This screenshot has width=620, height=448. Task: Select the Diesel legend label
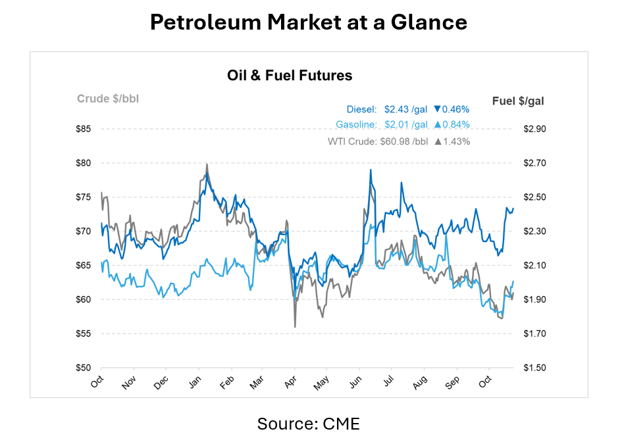click(x=361, y=110)
